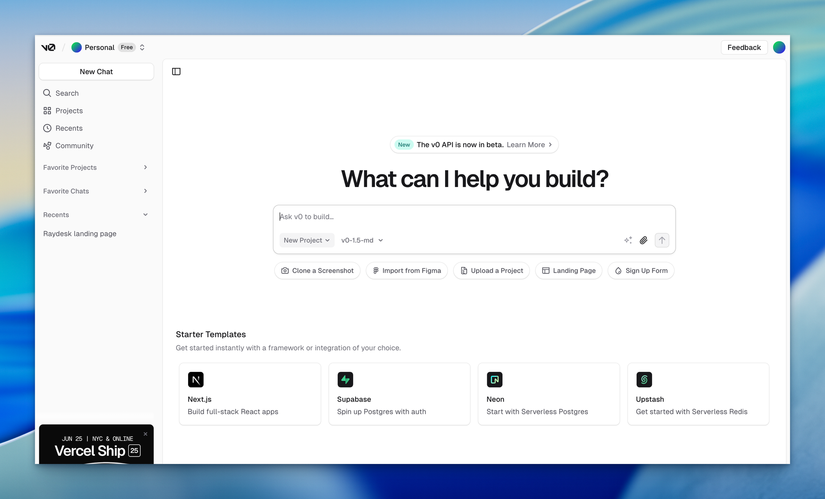Pick the Upstash template icon

pyautogui.click(x=644, y=379)
